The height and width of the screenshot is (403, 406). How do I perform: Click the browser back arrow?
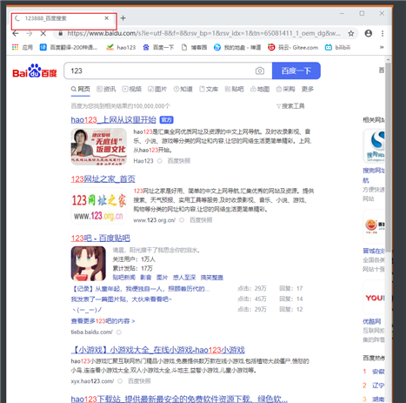[x=16, y=33]
